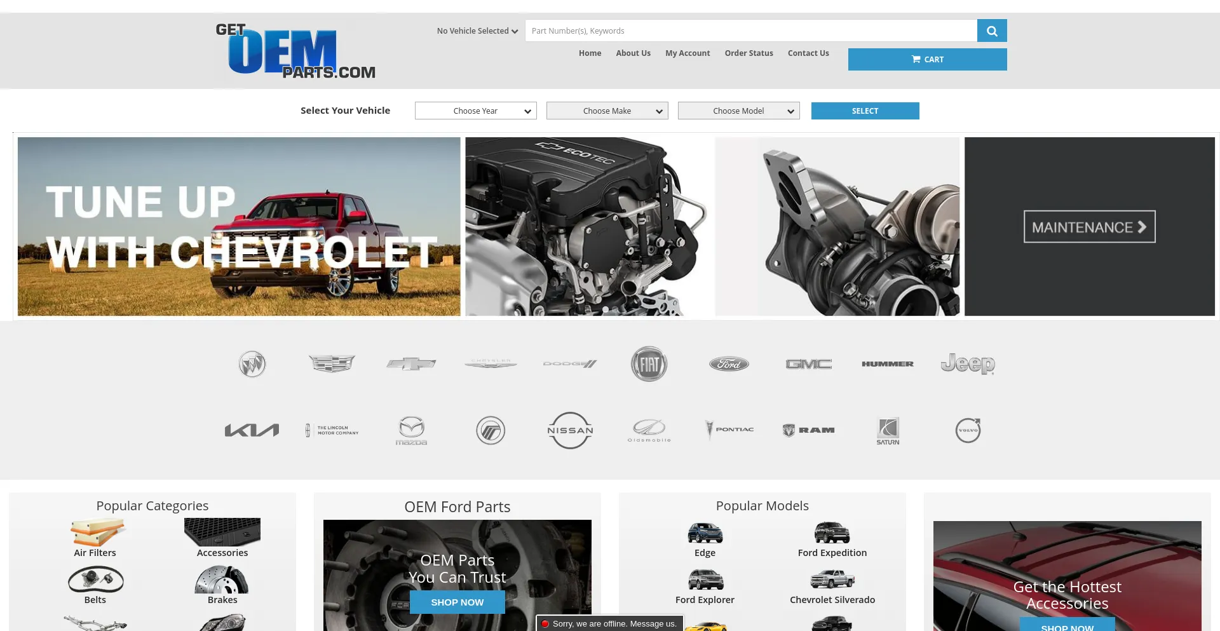Open the GMC brand logo
Screen dimensions: 1220x631
click(808, 364)
